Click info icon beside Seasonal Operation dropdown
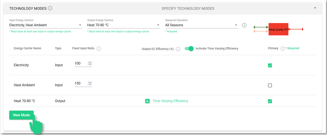The image size is (327, 135). tap(244, 25)
